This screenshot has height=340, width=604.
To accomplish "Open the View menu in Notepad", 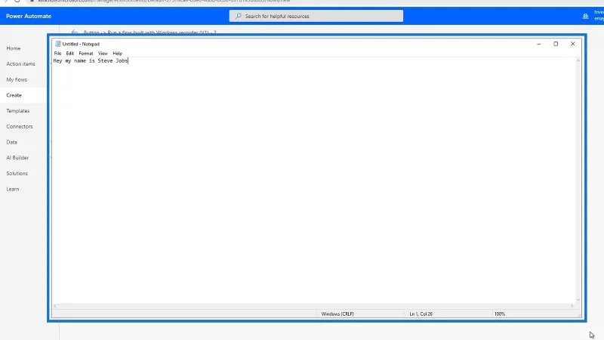I will tap(103, 53).
